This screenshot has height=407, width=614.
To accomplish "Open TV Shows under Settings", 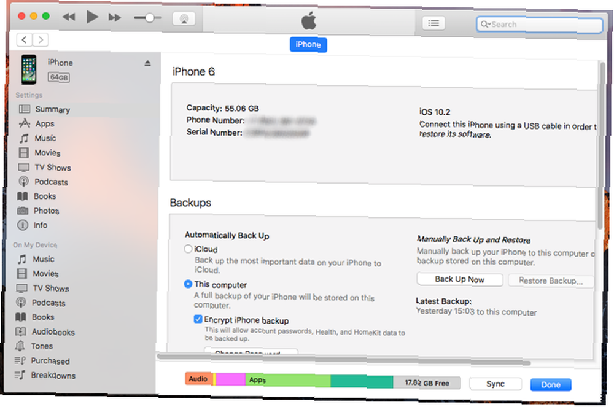I will point(52,168).
